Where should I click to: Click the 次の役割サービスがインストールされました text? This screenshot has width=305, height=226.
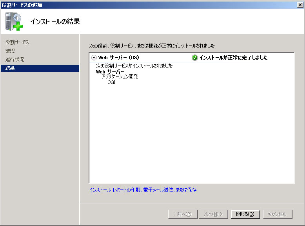click(x=134, y=66)
